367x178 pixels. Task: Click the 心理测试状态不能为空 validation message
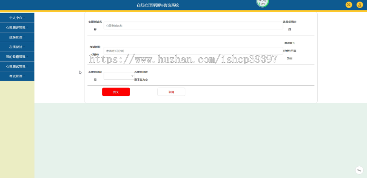point(141,76)
